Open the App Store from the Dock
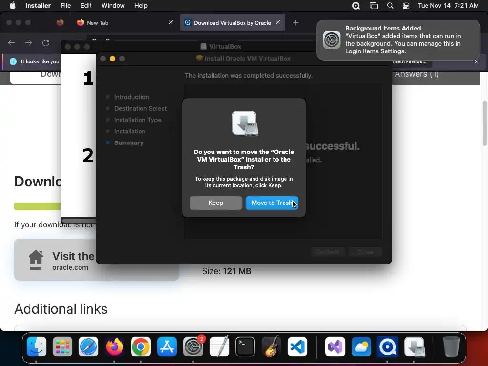Image resolution: width=488 pixels, height=366 pixels. click(167, 346)
